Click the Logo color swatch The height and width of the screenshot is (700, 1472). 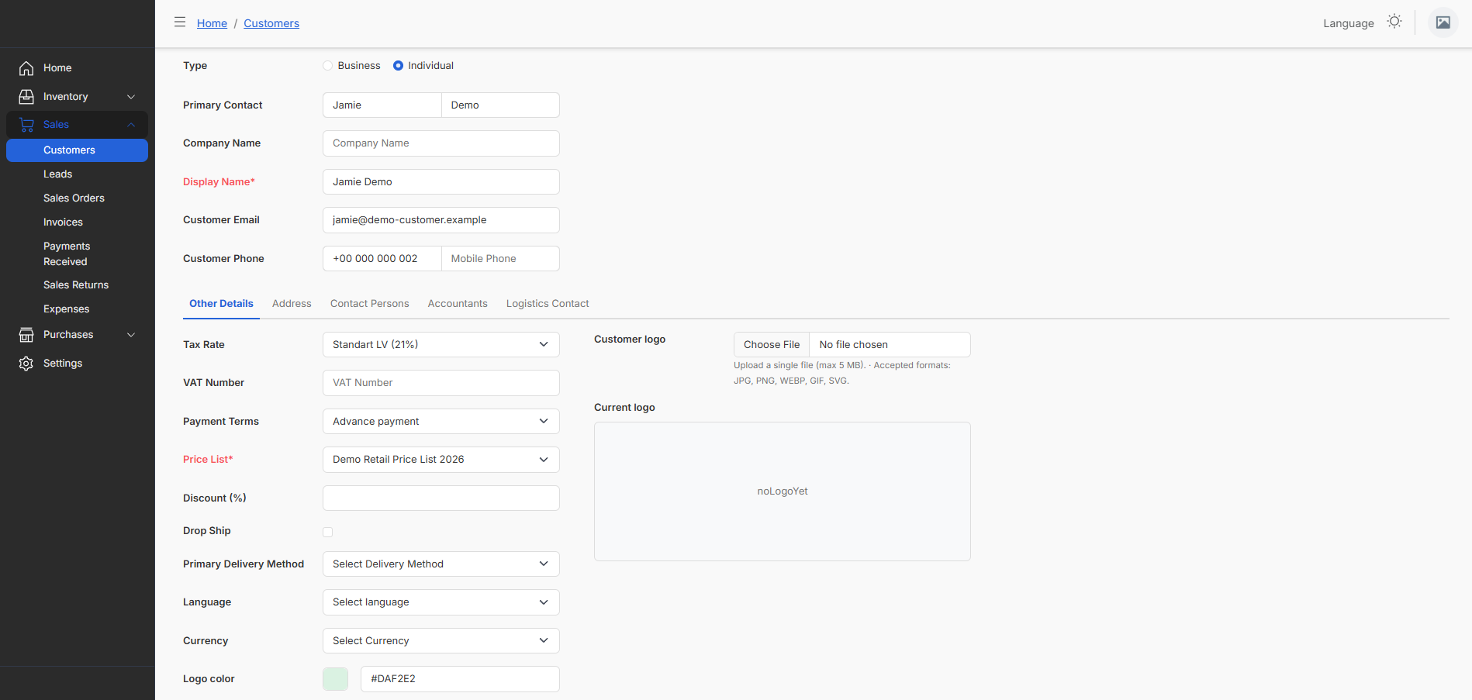pos(336,679)
